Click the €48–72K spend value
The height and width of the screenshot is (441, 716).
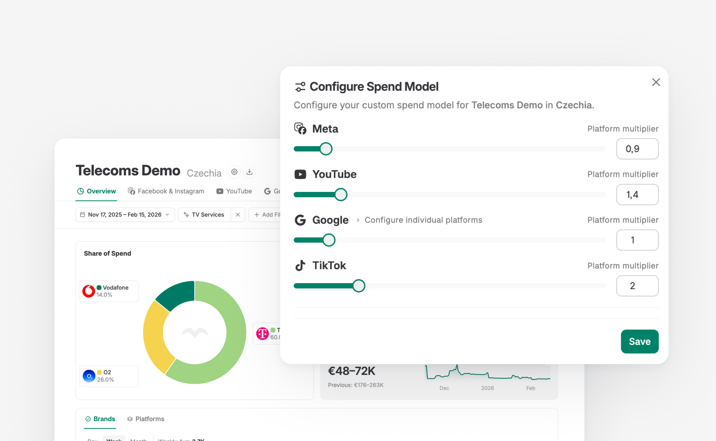pos(352,371)
